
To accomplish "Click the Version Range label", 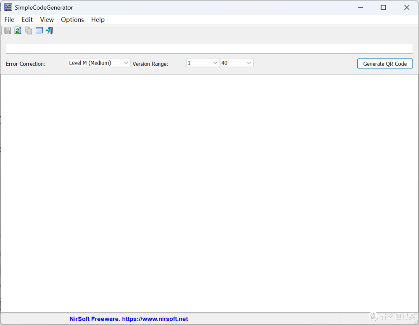I will (x=151, y=64).
